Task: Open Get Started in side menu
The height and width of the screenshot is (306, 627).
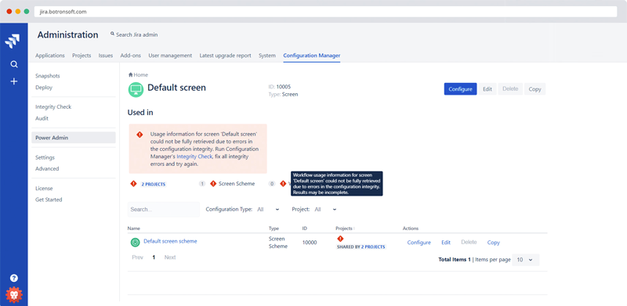Action: 49,200
